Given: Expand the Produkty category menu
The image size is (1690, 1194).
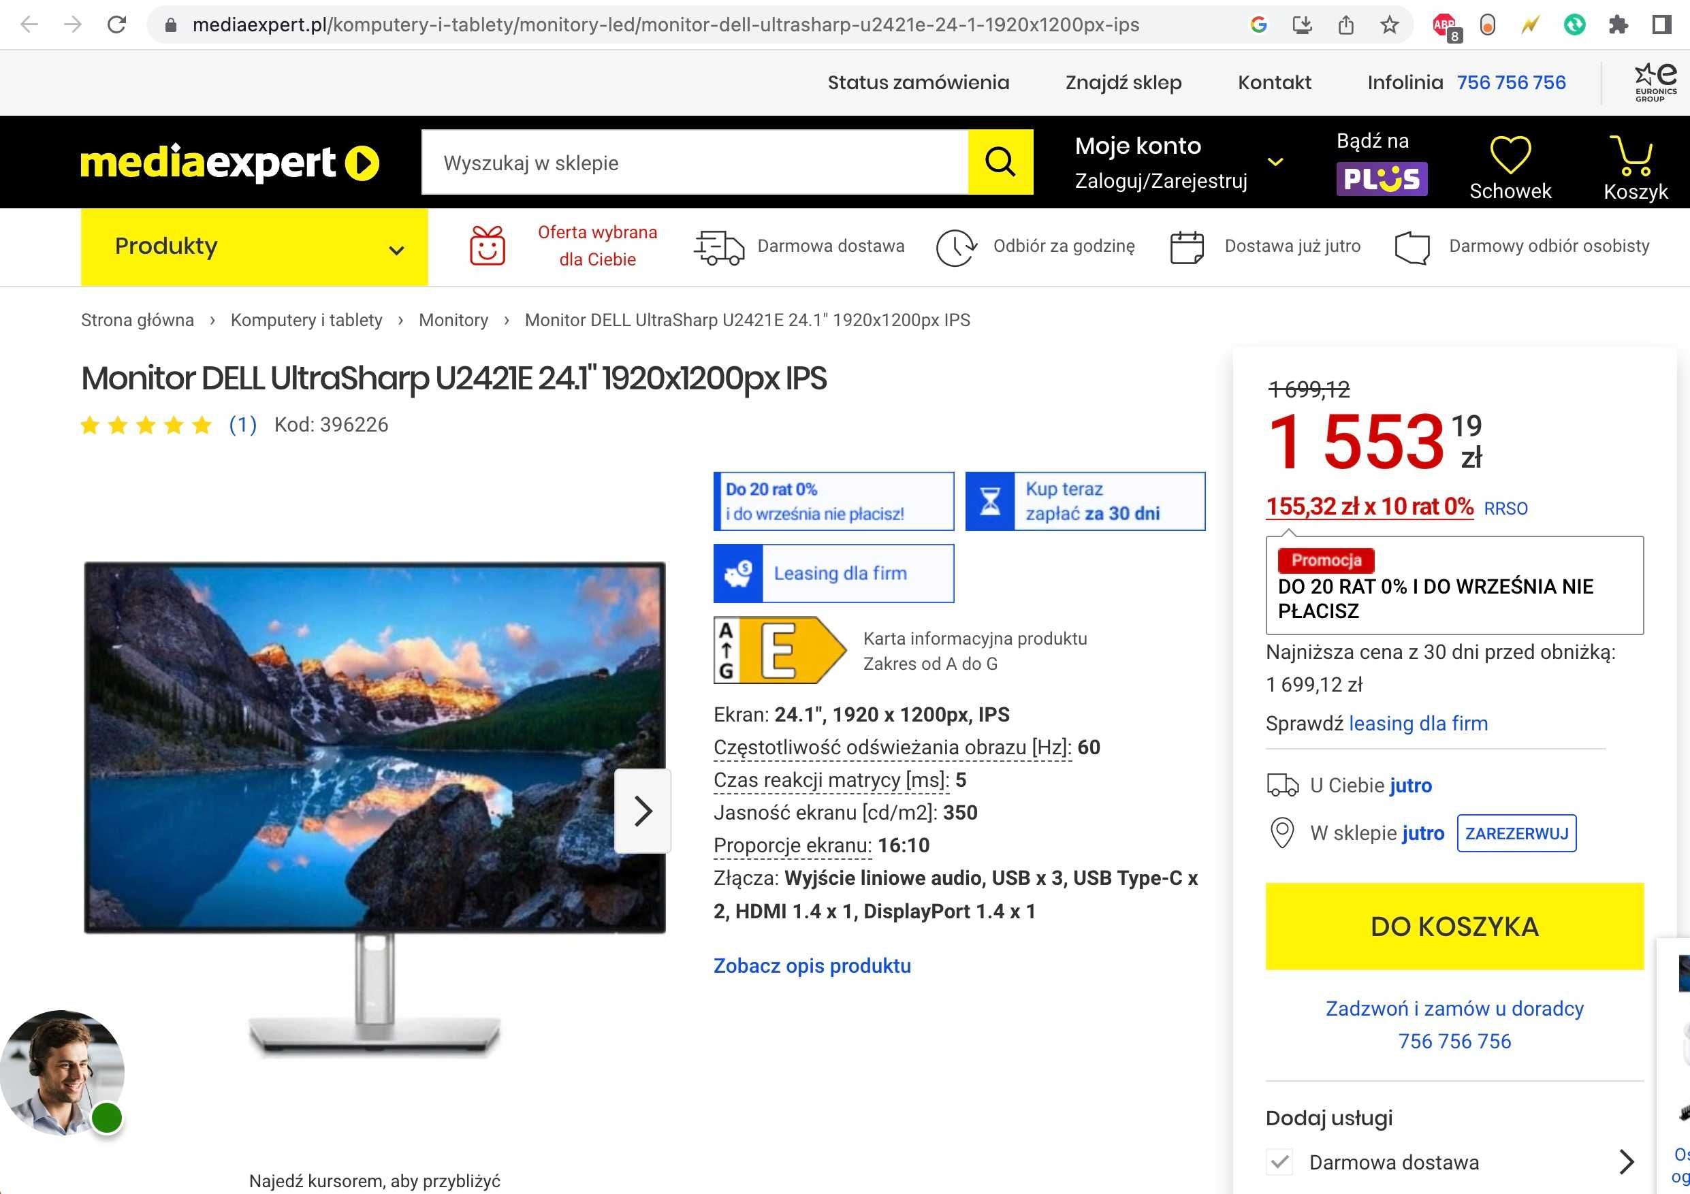Looking at the screenshot, I should 254,246.
